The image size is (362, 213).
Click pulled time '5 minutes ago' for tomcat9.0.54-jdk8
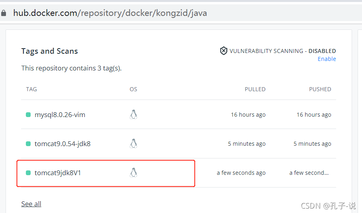[x=247, y=144]
